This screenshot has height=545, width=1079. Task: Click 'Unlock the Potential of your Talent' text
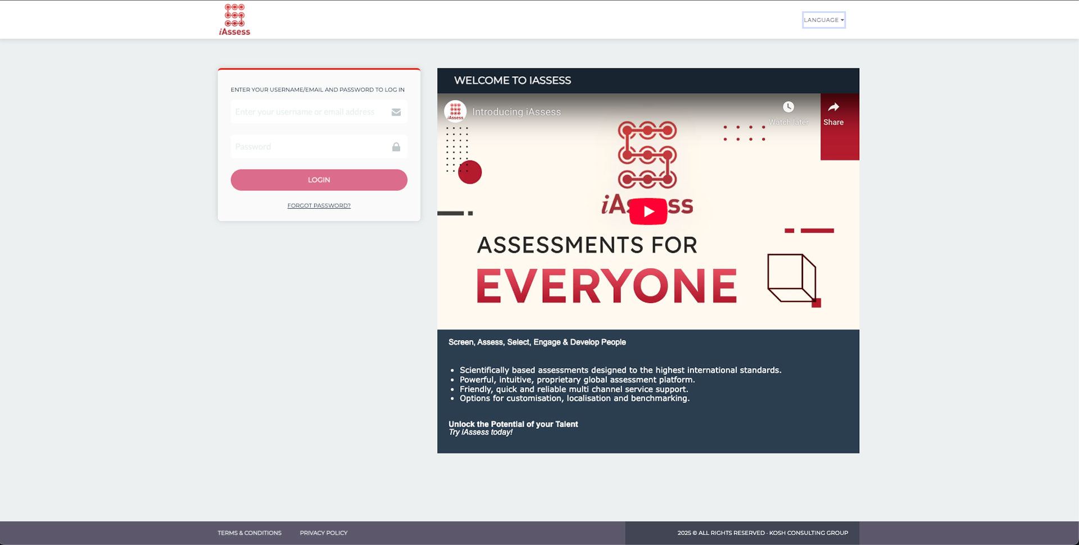click(513, 424)
